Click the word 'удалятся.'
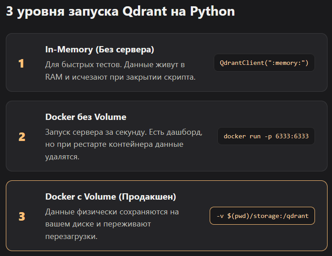332x256 pixels. pos(62,157)
